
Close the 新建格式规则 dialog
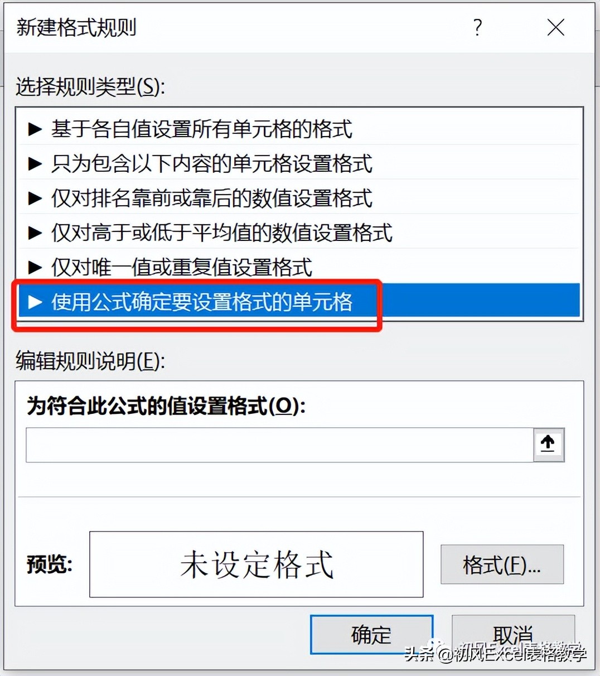[x=555, y=27]
